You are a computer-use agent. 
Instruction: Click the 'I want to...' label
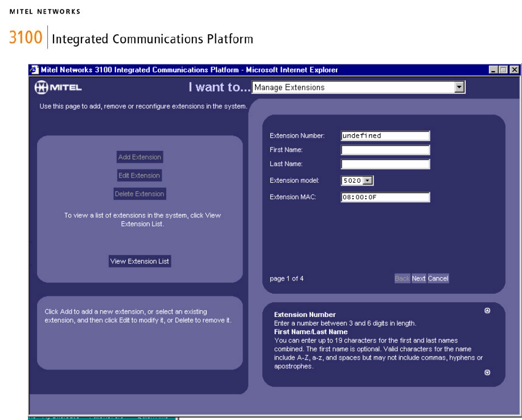tap(219, 87)
